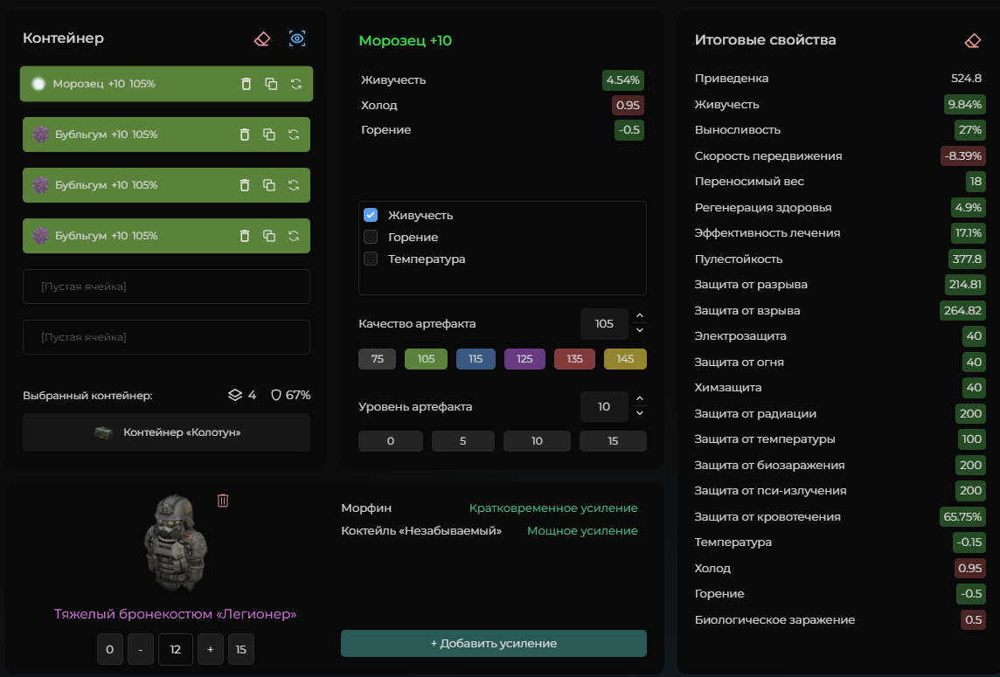
Task: Clear the container with the eraser icon
Action: click(x=262, y=39)
